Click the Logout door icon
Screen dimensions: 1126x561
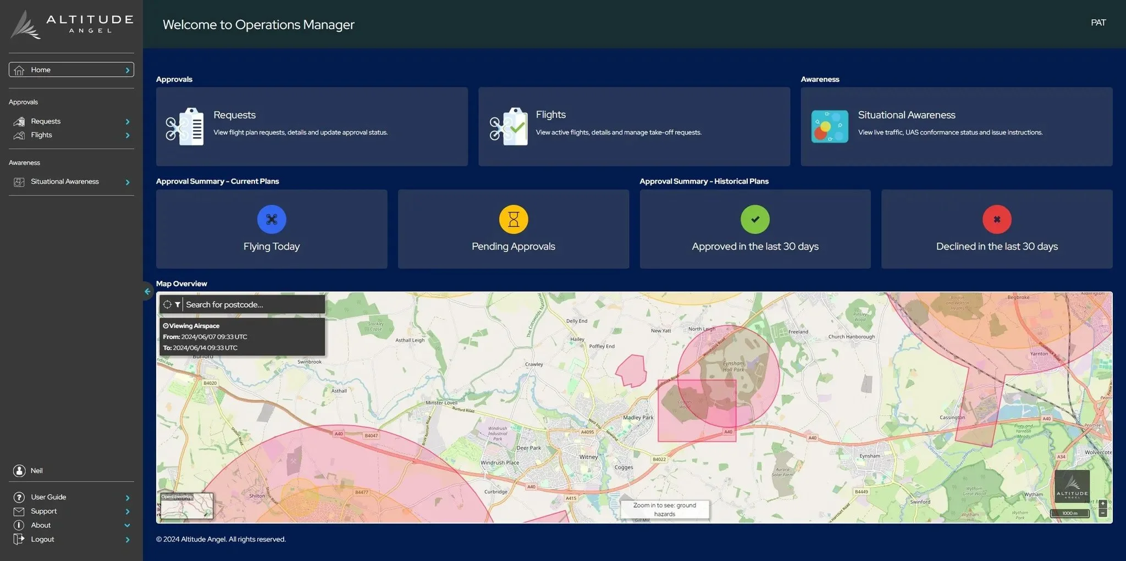coord(19,540)
